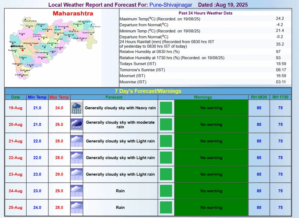Image resolution: width=299 pixels, height=218 pixels.
Task: Click green warning color box for 22-Aug
Action: [166, 158]
